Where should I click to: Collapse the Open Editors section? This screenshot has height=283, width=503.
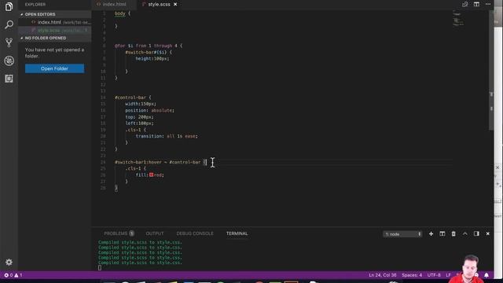tap(54, 14)
